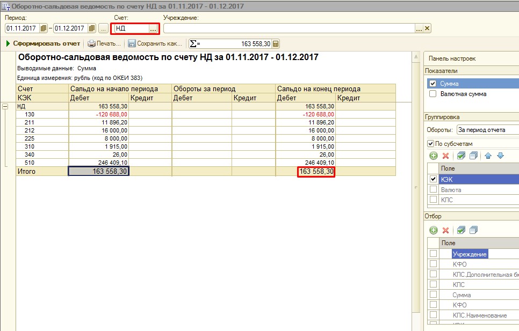
Task: Tick the Валюта grouping field checkbox
Action: point(433,190)
